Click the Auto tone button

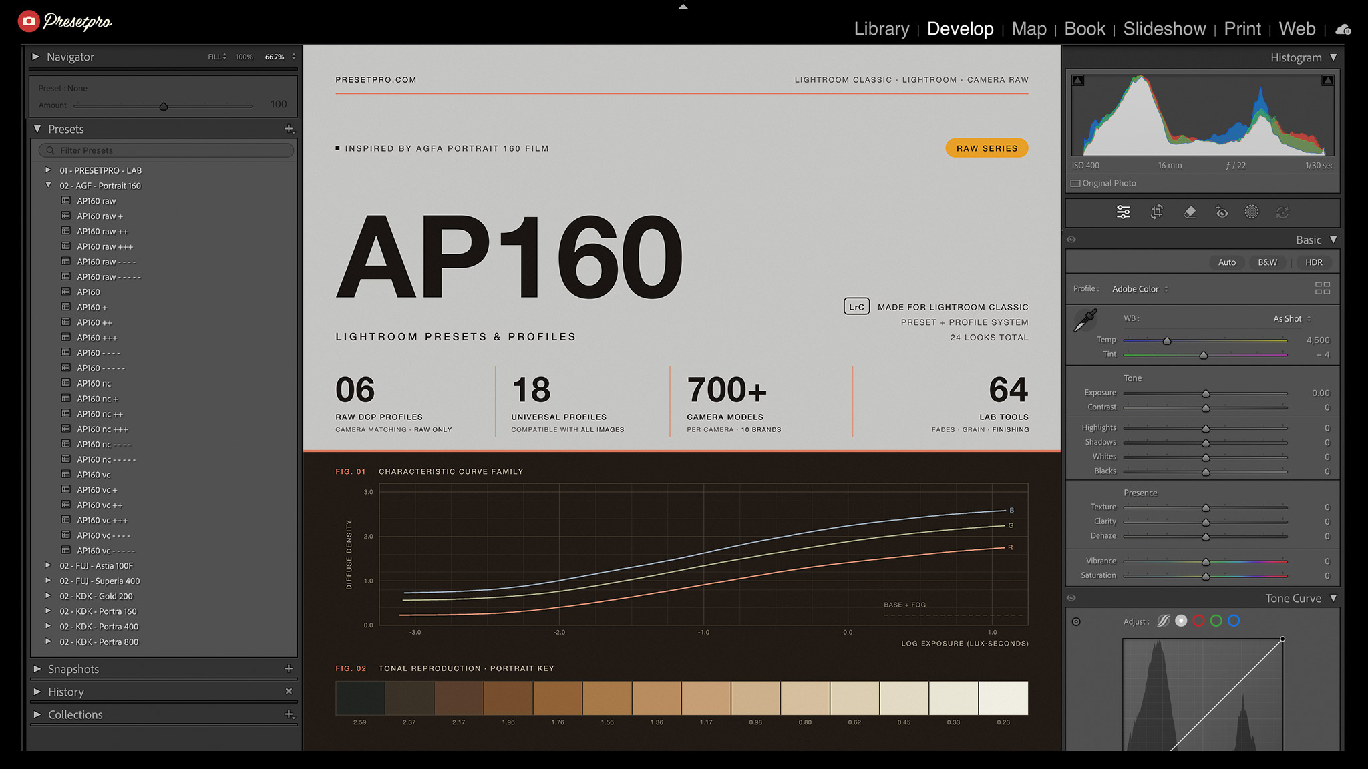coord(1227,262)
